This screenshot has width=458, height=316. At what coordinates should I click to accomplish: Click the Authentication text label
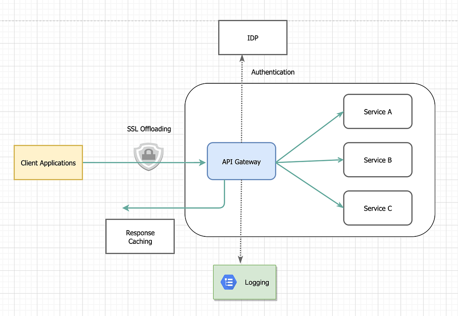(x=273, y=72)
